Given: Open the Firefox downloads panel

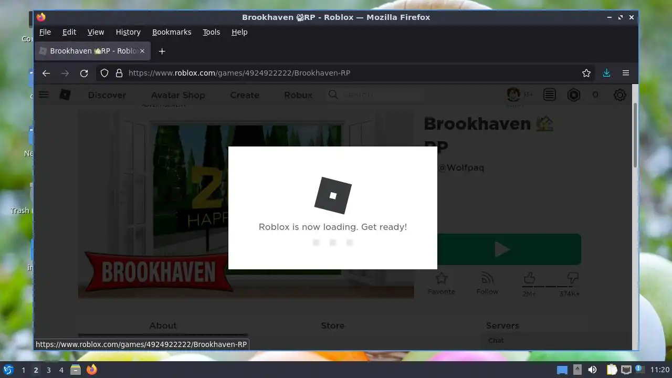Looking at the screenshot, I should pyautogui.click(x=606, y=73).
